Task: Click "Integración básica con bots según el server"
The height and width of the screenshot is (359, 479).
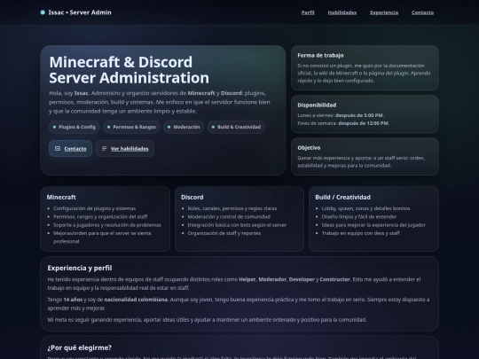Action: (x=237, y=225)
